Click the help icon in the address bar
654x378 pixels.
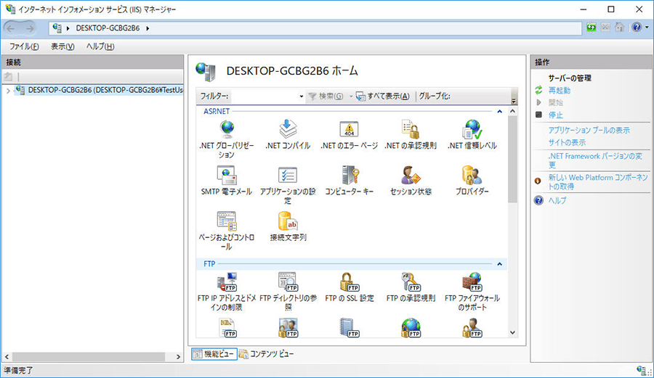pyautogui.click(x=637, y=28)
